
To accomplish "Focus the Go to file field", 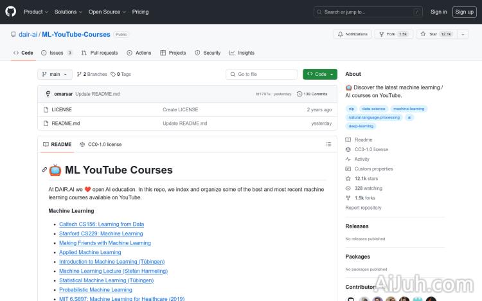I will (x=262, y=74).
